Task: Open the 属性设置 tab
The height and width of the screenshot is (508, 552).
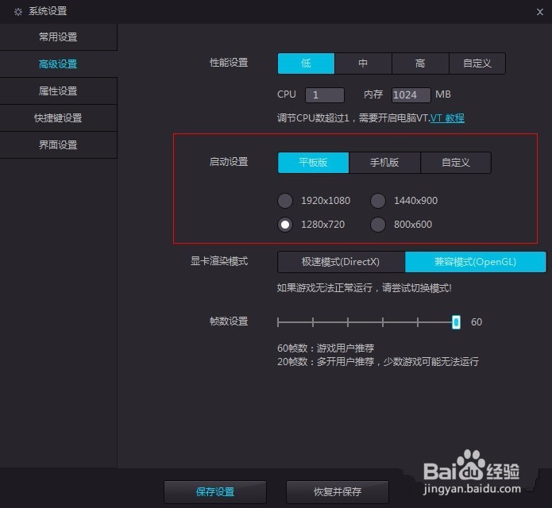Action: click(x=58, y=91)
